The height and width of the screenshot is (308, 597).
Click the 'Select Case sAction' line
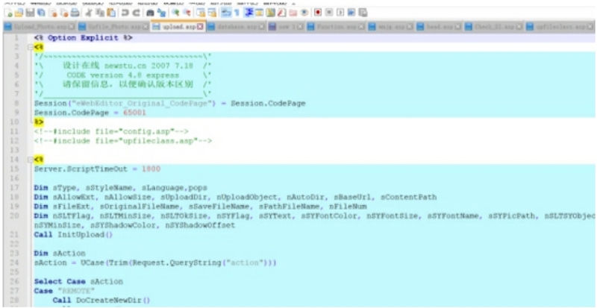[78, 281]
